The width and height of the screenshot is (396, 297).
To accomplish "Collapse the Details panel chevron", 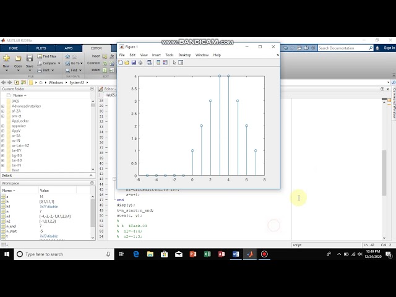I will 91,176.
